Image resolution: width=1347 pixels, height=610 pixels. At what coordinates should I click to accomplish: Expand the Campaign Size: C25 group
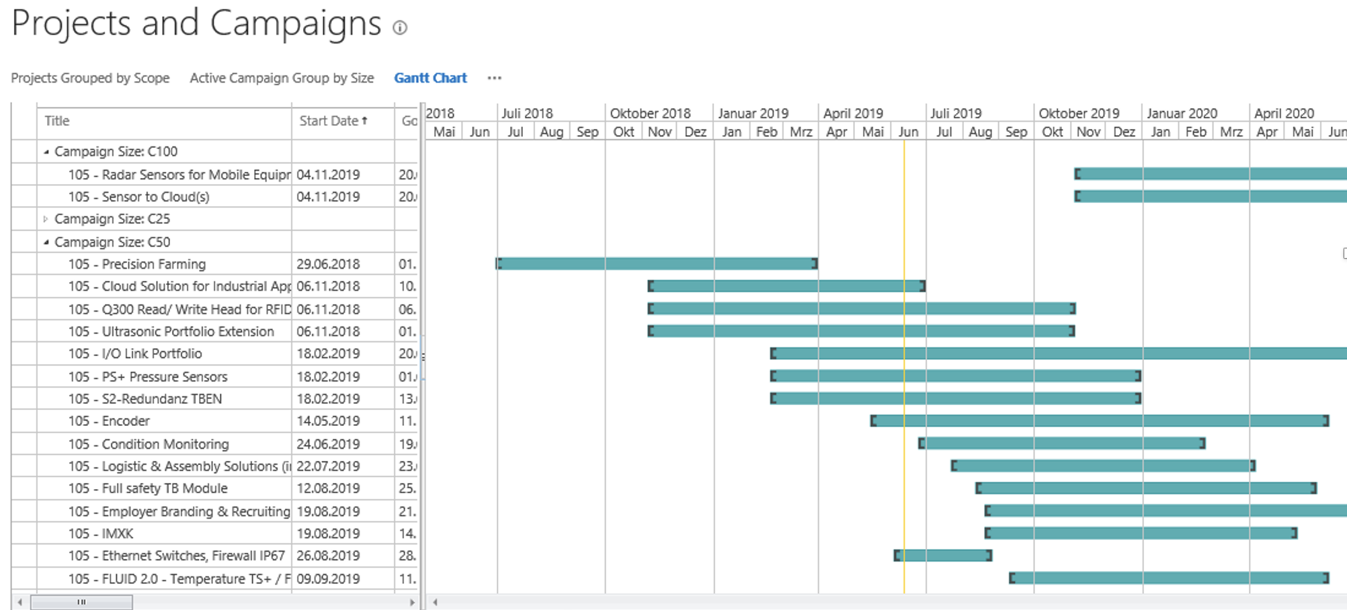[x=46, y=219]
